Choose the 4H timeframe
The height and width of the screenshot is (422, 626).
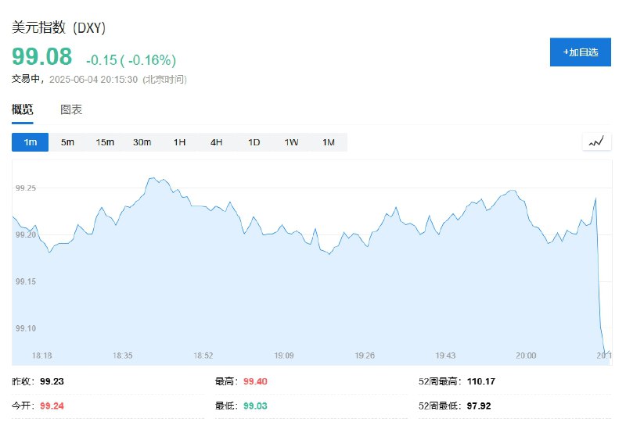(217, 142)
